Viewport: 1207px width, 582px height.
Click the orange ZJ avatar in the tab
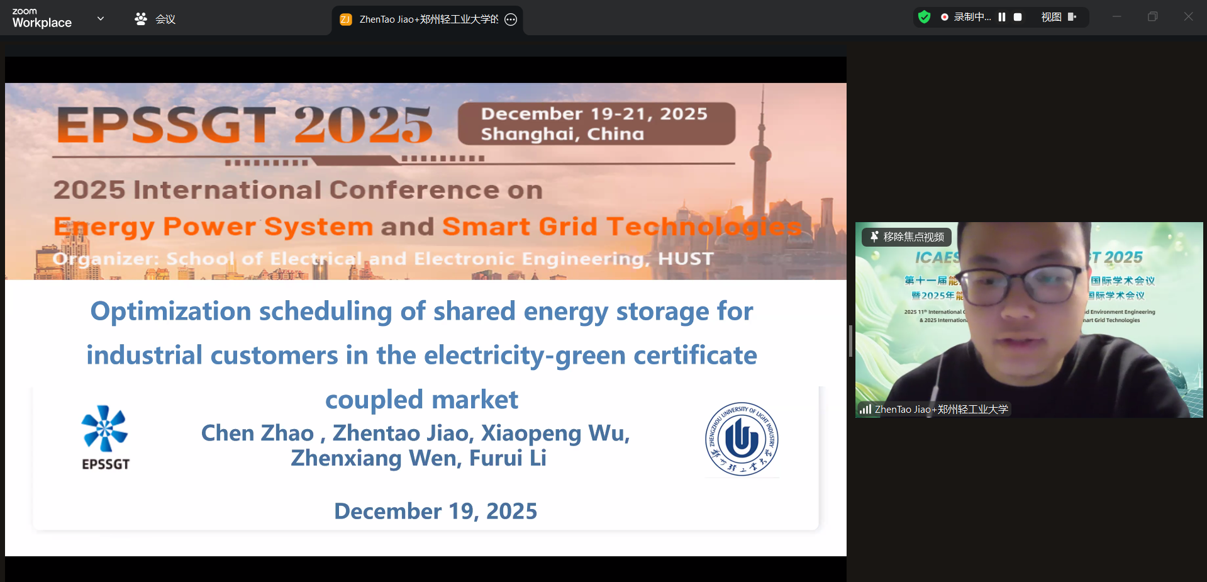345,20
